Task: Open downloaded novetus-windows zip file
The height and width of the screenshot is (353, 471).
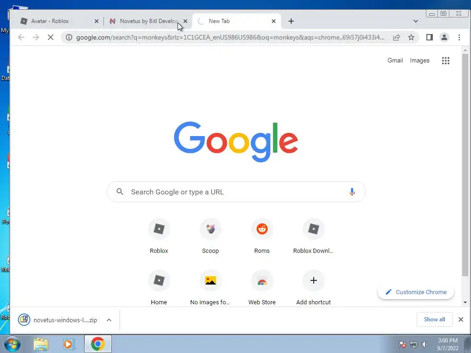Action: click(x=58, y=320)
